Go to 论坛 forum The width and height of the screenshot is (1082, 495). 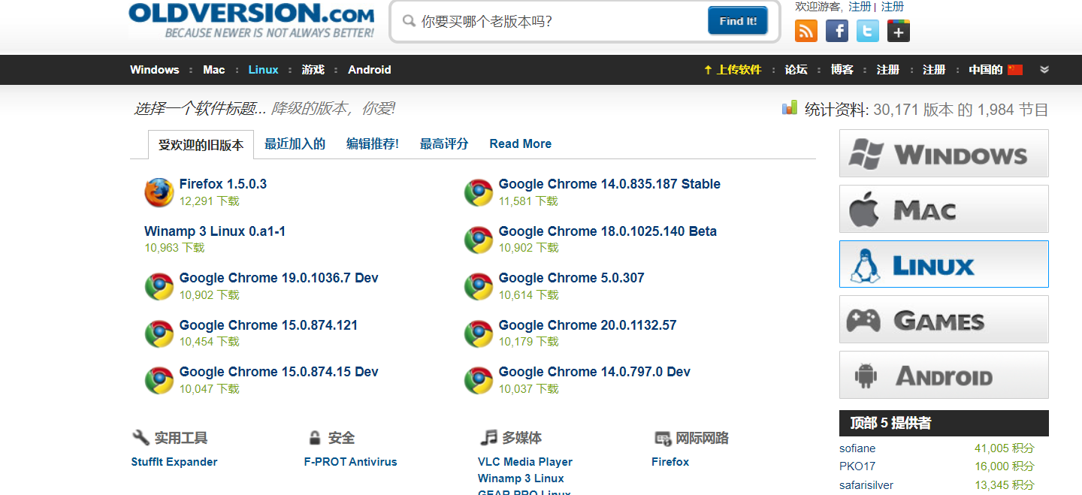pyautogui.click(x=796, y=70)
